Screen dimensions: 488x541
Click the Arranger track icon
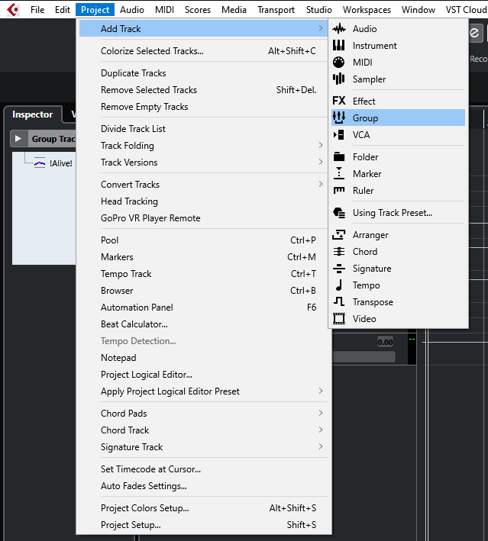(339, 235)
